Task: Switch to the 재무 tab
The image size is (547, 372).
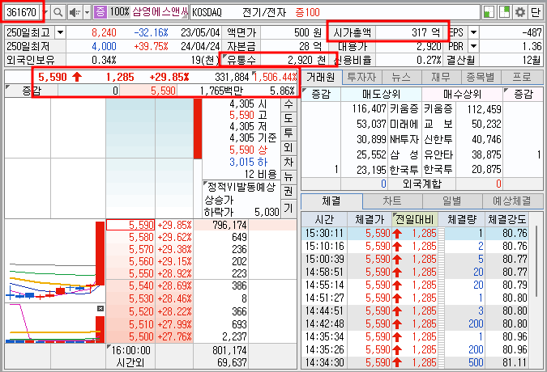Action: (x=441, y=78)
